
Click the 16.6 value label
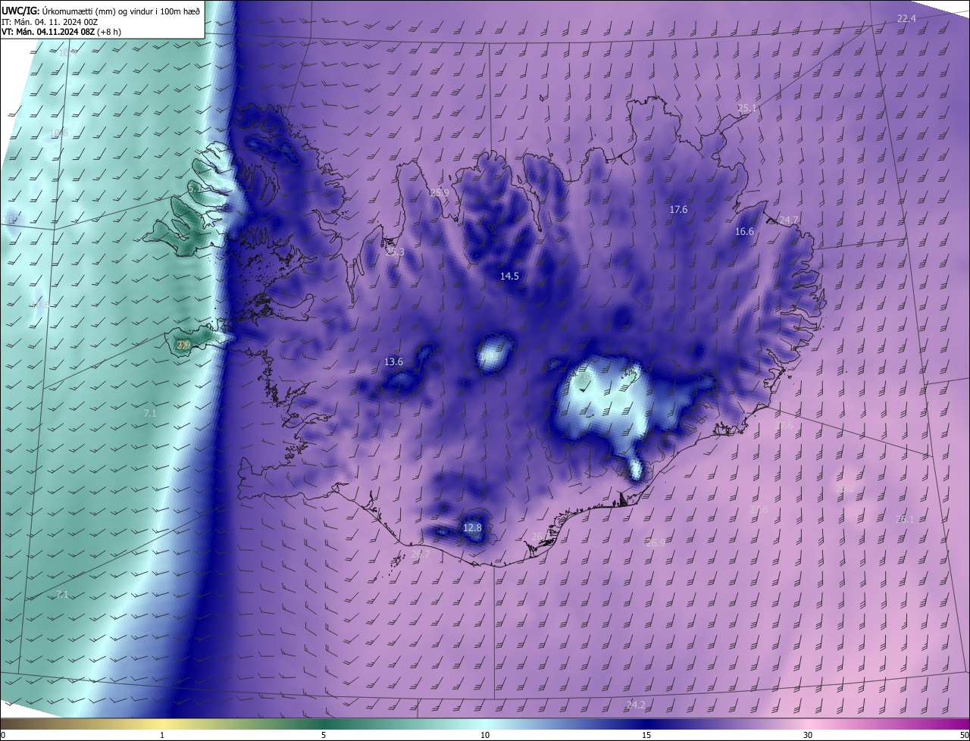point(744,232)
